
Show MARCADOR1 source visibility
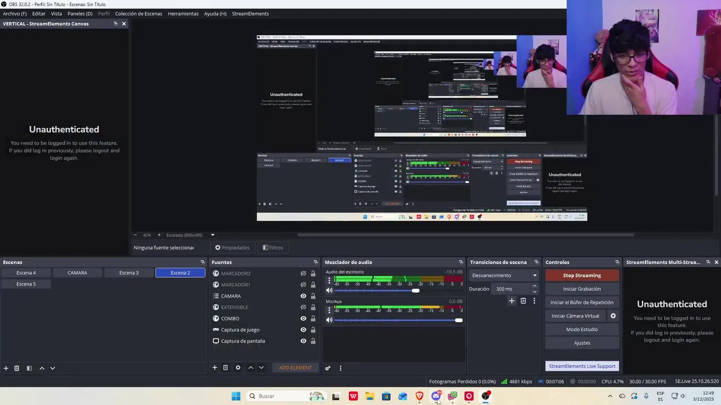303,285
